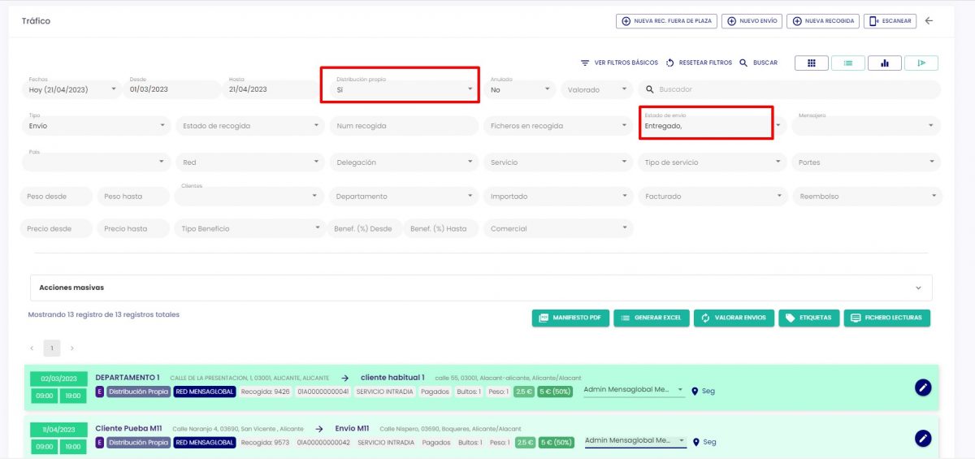Switch to grid view icon

pyautogui.click(x=811, y=63)
